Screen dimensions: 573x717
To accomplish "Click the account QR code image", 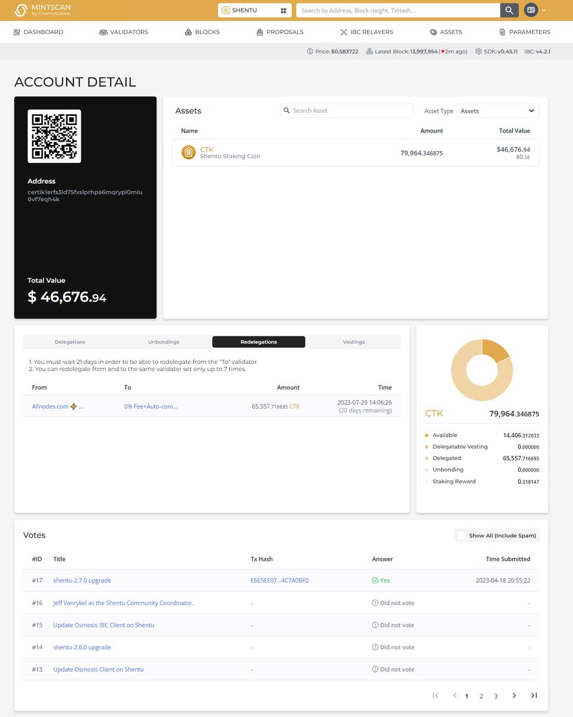I will (54, 136).
